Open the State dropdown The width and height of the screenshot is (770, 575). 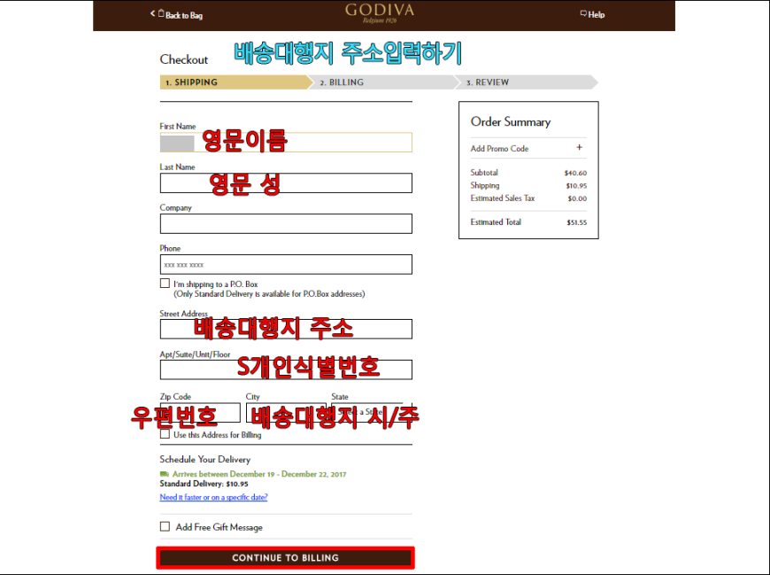(x=372, y=412)
